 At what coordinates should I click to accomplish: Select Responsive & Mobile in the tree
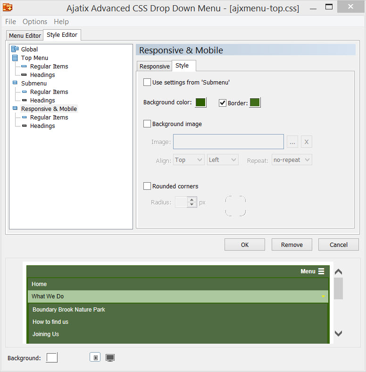pos(49,109)
